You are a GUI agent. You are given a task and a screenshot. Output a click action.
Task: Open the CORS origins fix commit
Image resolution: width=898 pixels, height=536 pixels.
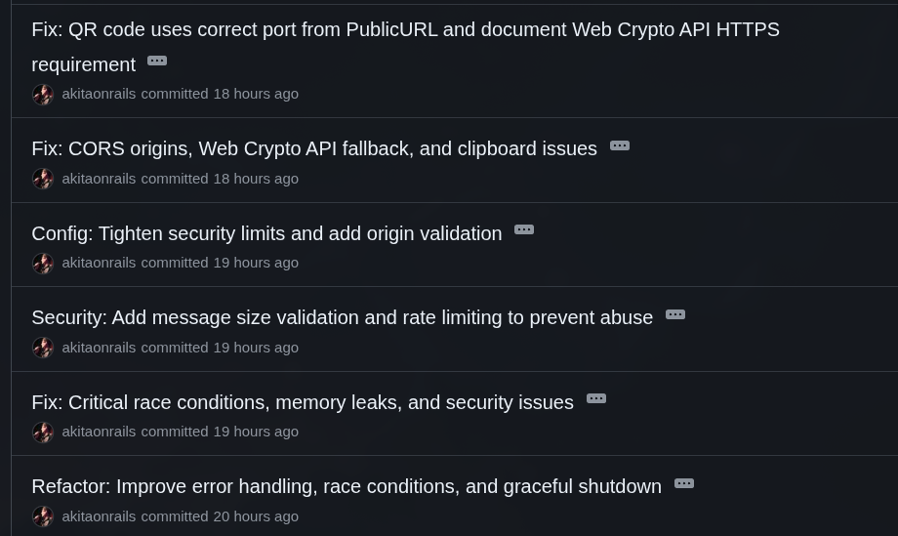(x=313, y=148)
